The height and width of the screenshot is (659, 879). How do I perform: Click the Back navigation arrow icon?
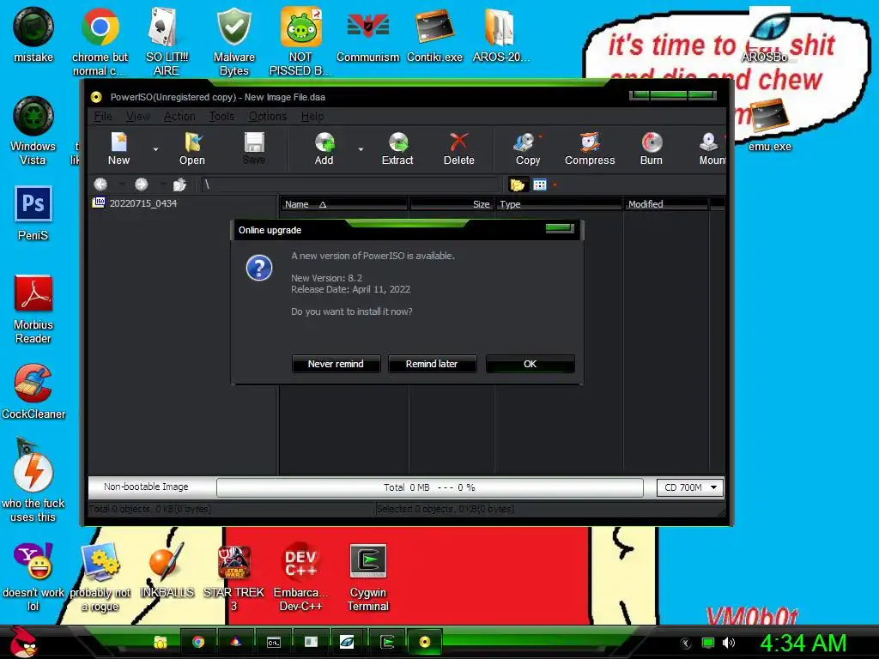pos(100,184)
